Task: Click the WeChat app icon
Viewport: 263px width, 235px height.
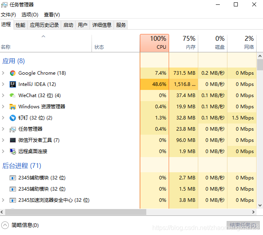Action: 12,96
